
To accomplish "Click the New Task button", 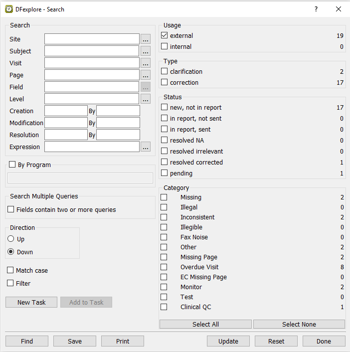I will (x=31, y=302).
